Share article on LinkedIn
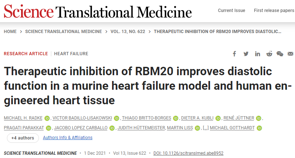This screenshot has width=295, height=158. click(x=258, y=54)
